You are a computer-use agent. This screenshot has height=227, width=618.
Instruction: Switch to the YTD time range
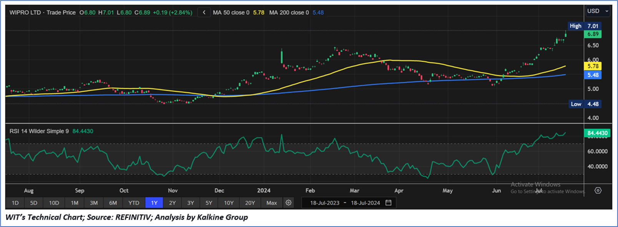tap(134, 203)
